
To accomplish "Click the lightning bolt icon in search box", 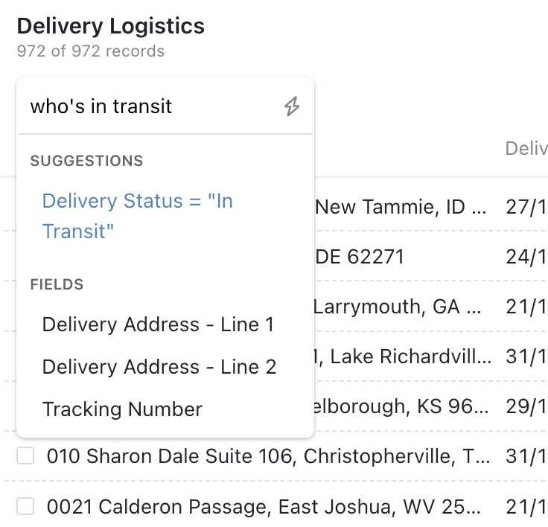I will coord(292,106).
